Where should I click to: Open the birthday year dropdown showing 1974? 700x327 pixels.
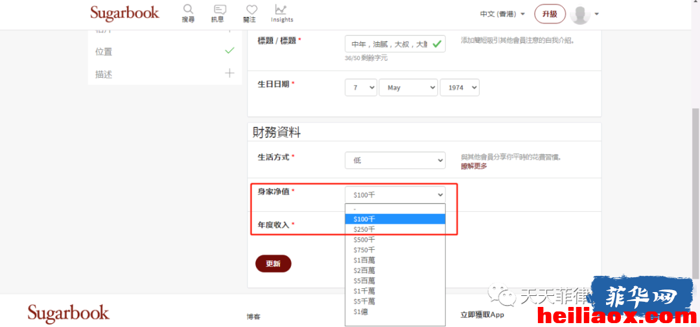point(460,87)
